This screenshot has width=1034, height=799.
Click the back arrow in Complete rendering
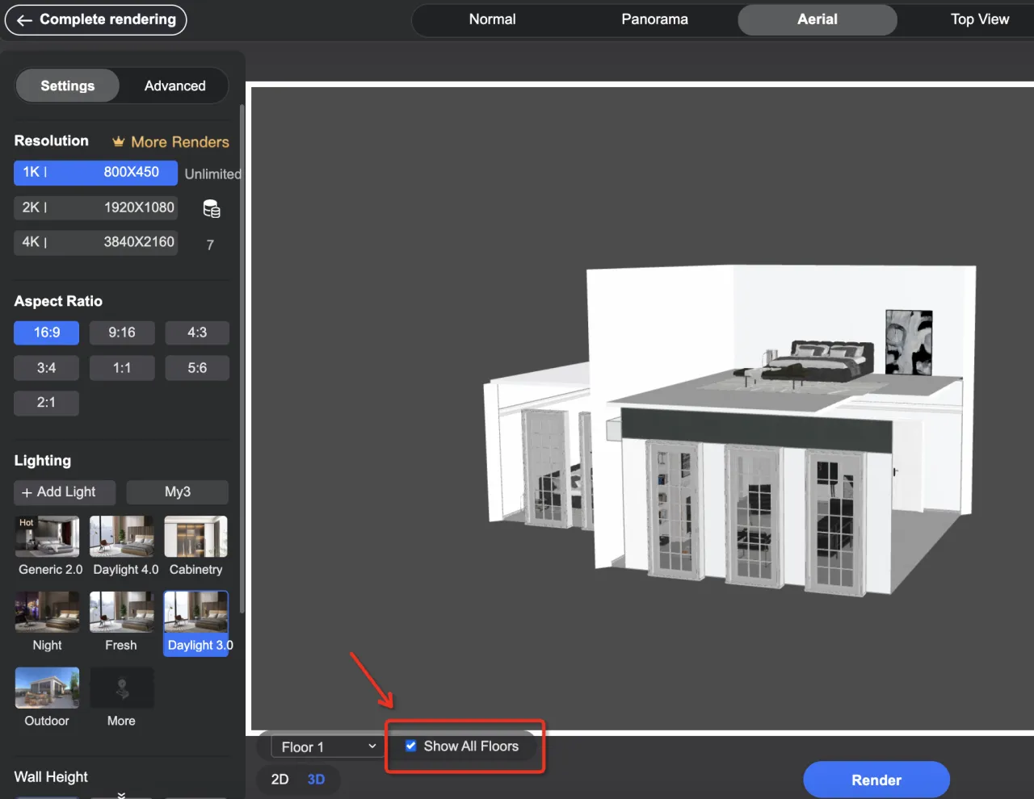[24, 20]
